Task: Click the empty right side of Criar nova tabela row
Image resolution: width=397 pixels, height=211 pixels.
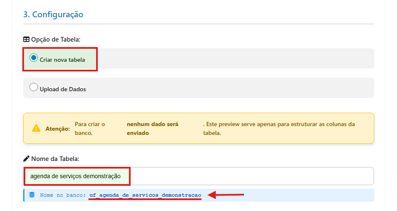Action: point(253,58)
